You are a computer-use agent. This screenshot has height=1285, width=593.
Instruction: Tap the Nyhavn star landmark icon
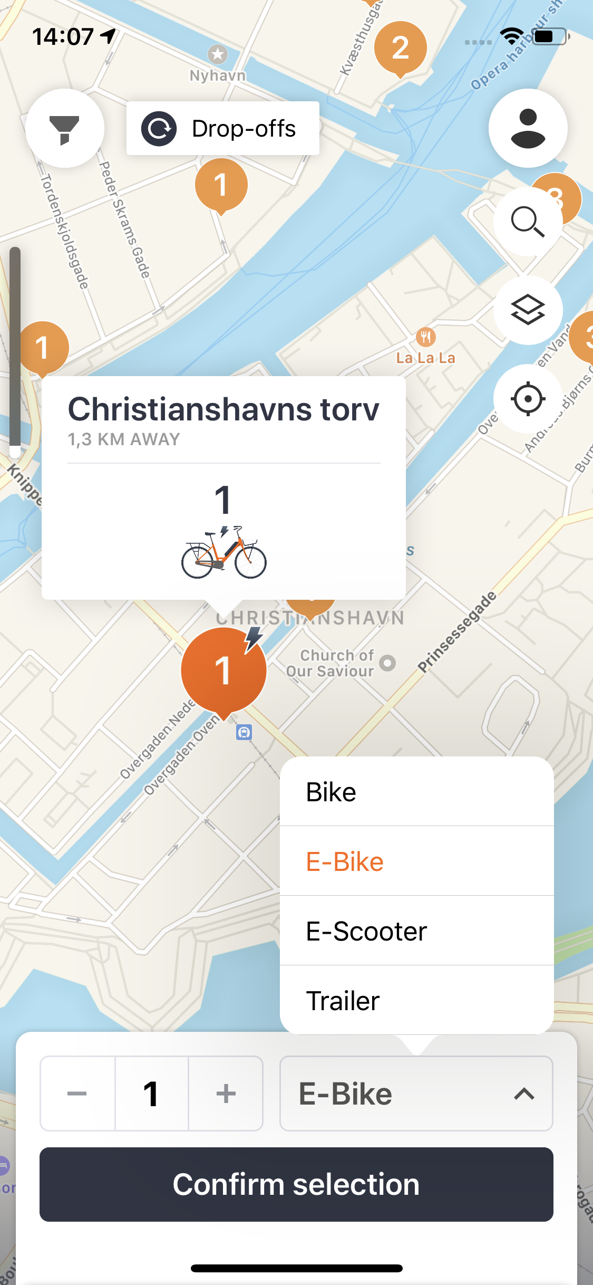click(x=218, y=54)
